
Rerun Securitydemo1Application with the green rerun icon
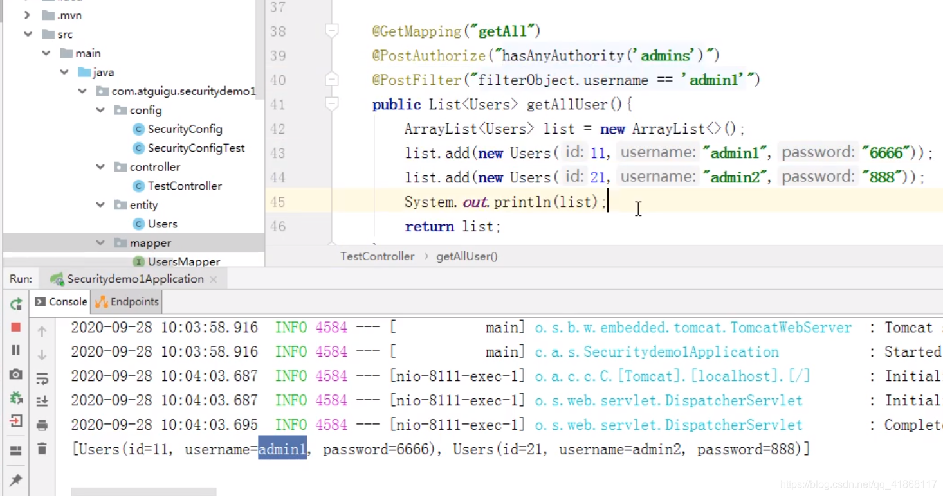(x=16, y=303)
